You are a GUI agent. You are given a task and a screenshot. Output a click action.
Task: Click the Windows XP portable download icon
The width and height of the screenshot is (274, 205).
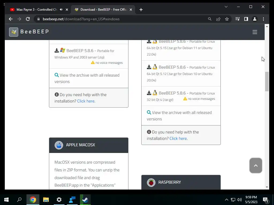(x=57, y=50)
